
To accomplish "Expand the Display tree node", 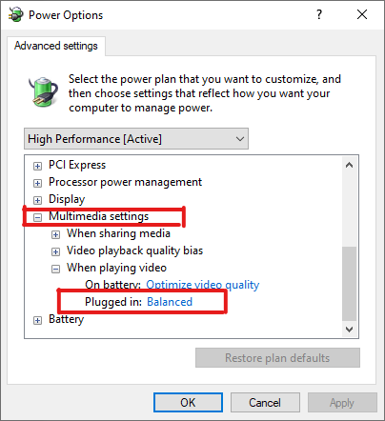I will [37, 200].
